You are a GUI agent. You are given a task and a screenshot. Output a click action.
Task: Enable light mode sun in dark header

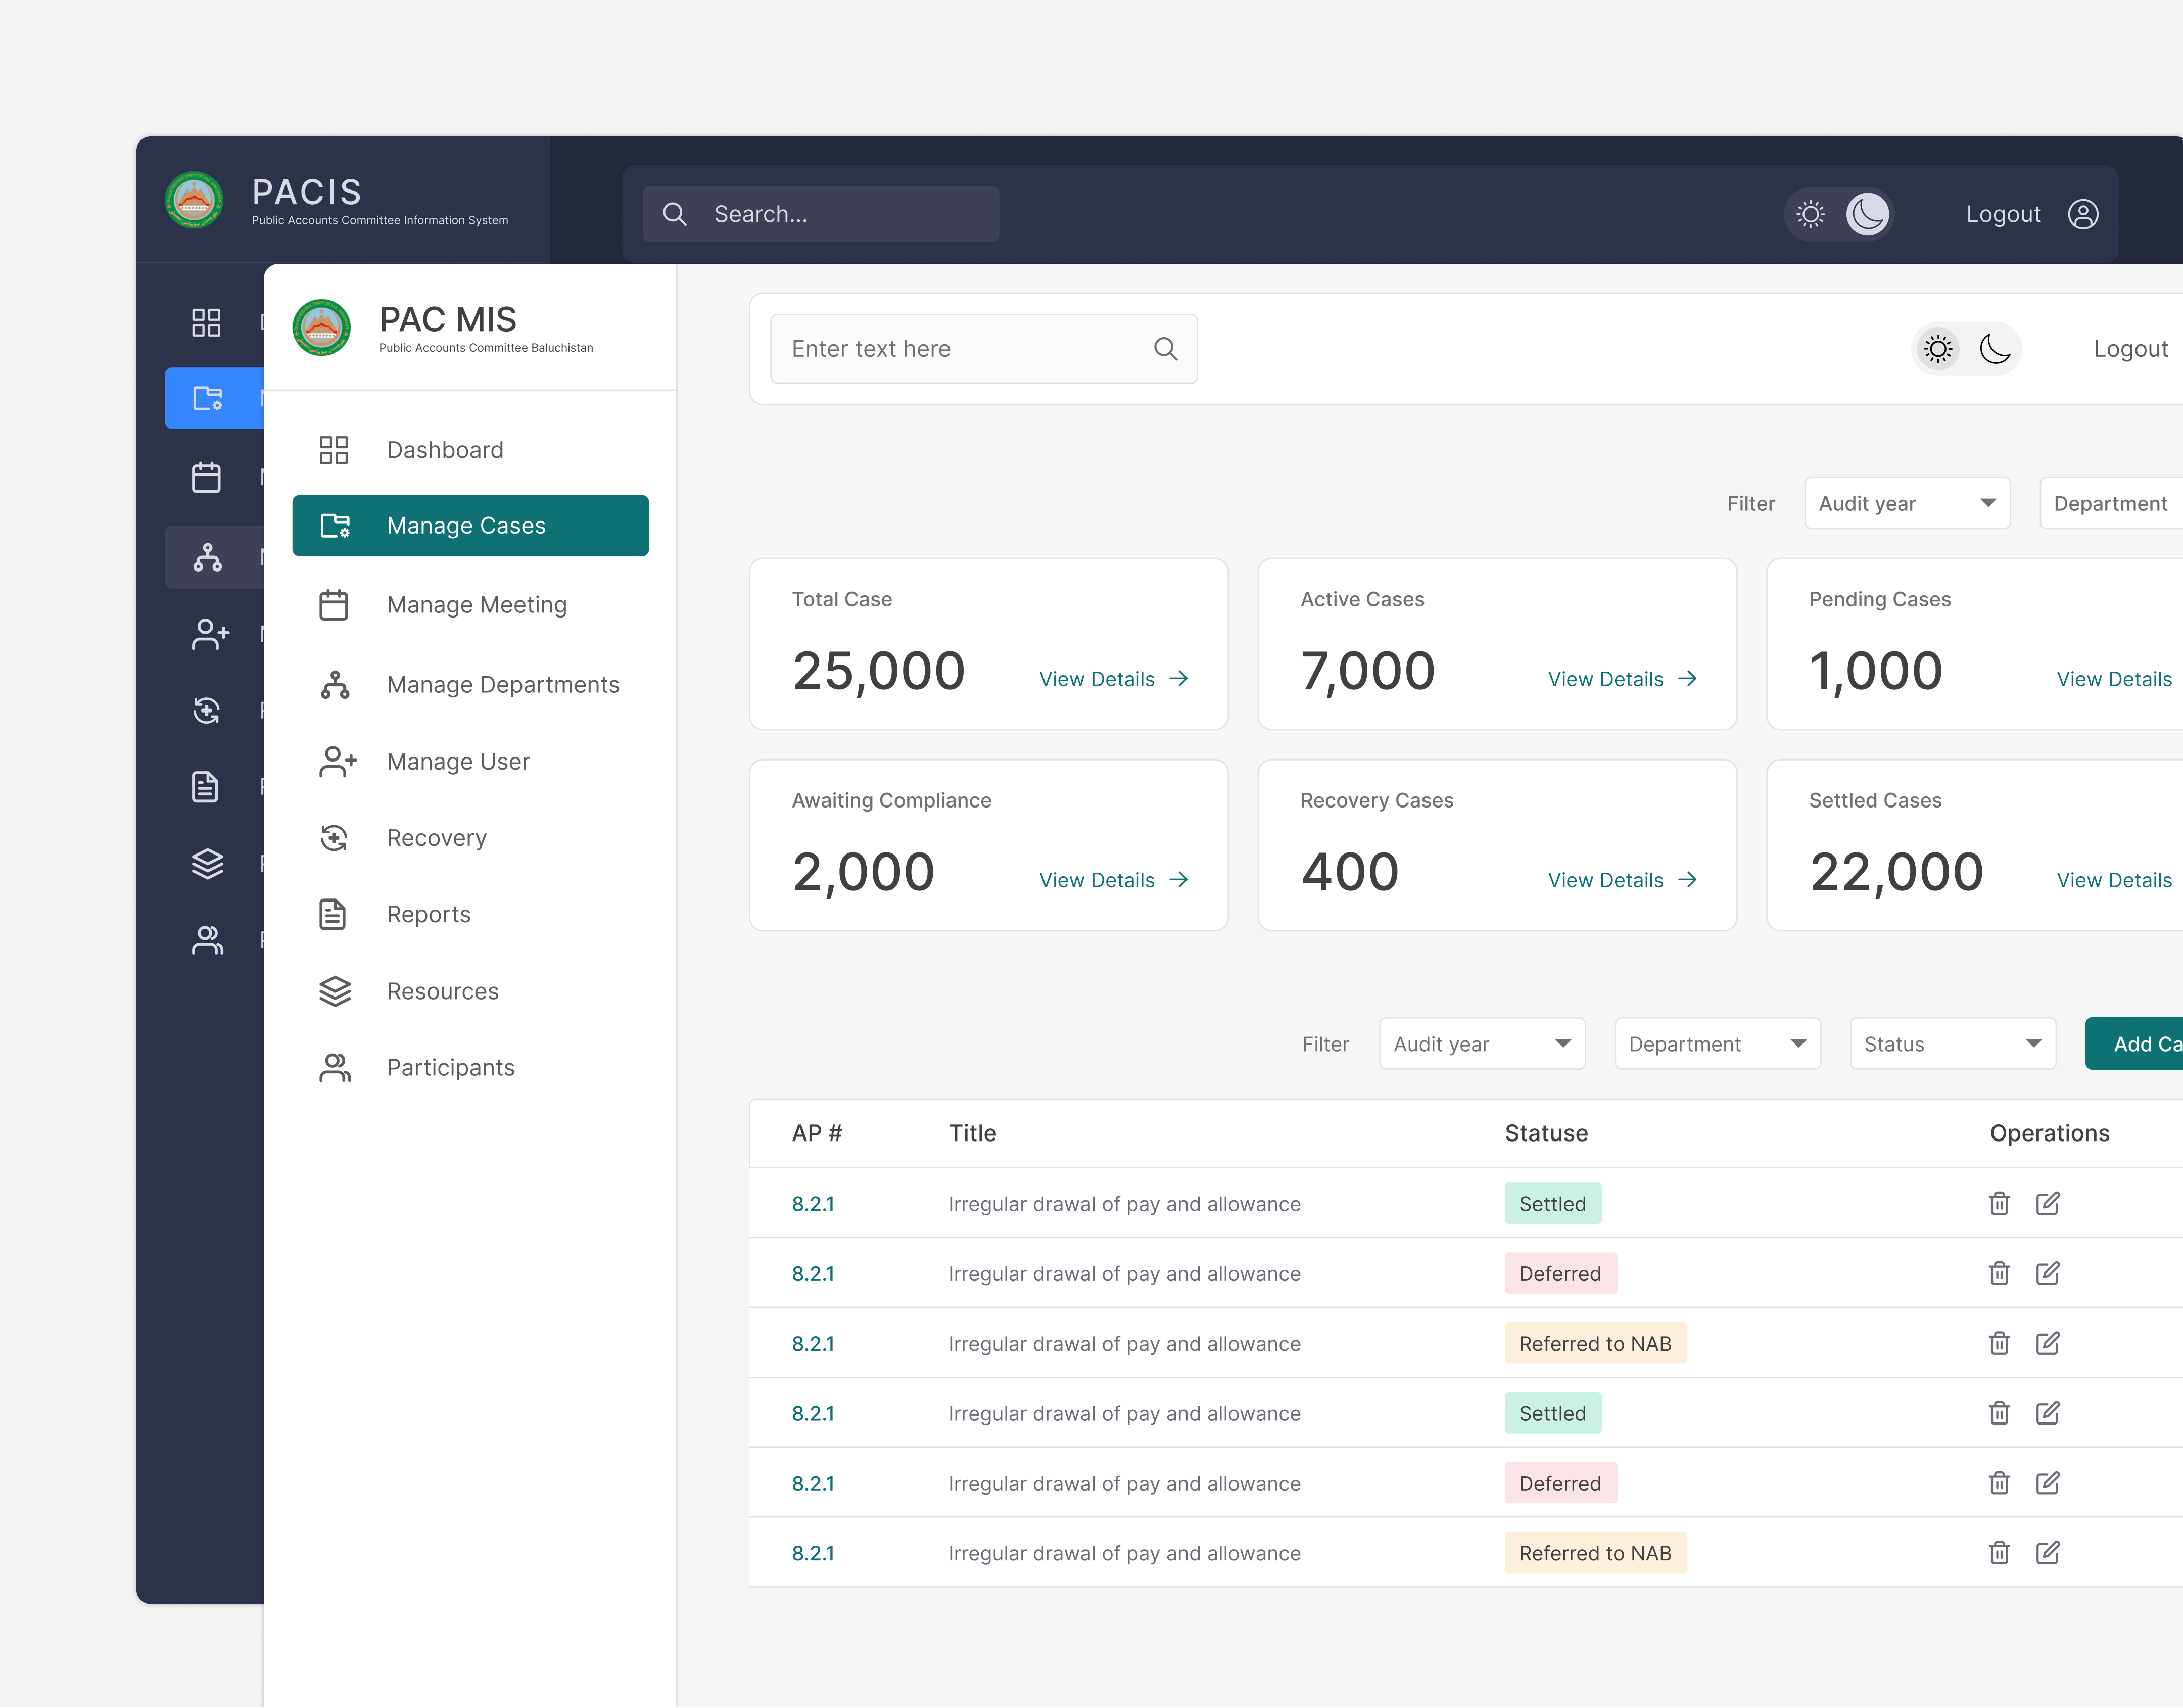tap(1810, 214)
